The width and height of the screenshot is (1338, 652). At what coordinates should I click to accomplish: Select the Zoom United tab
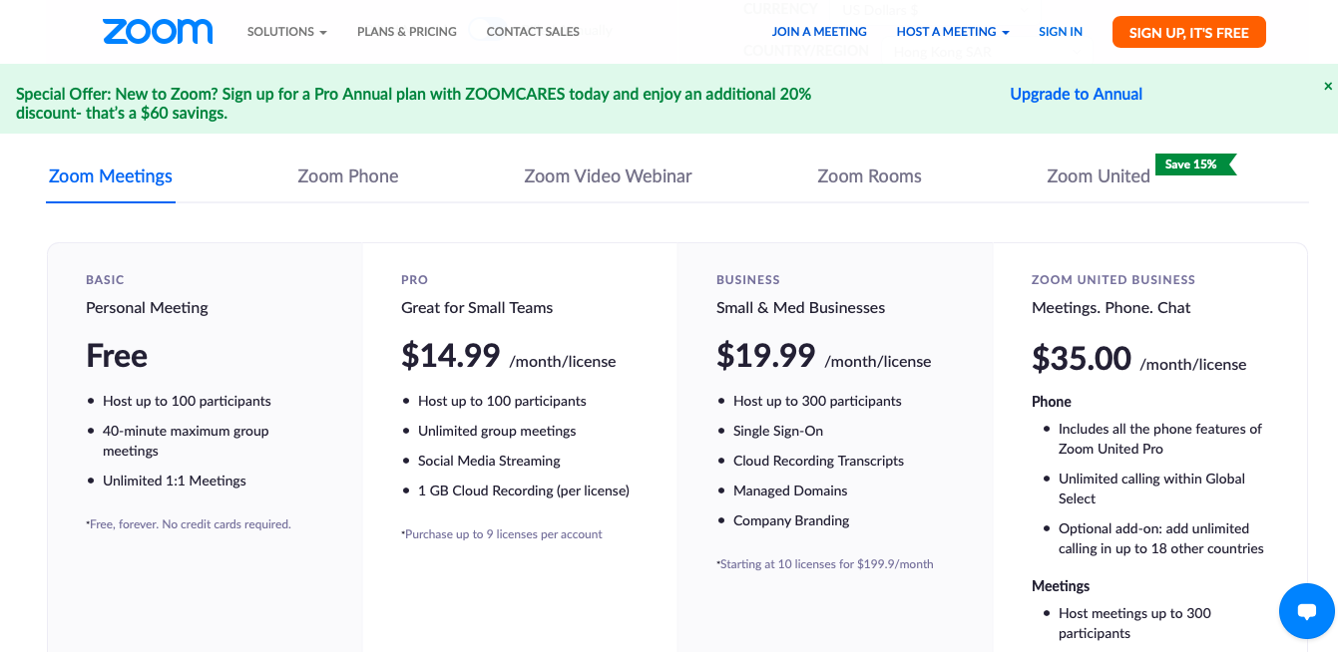(x=1098, y=176)
